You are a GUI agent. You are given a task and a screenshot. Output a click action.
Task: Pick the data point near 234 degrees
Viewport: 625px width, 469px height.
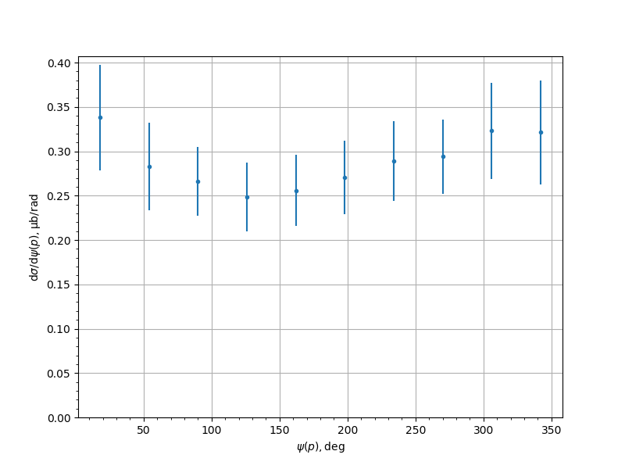coord(394,161)
